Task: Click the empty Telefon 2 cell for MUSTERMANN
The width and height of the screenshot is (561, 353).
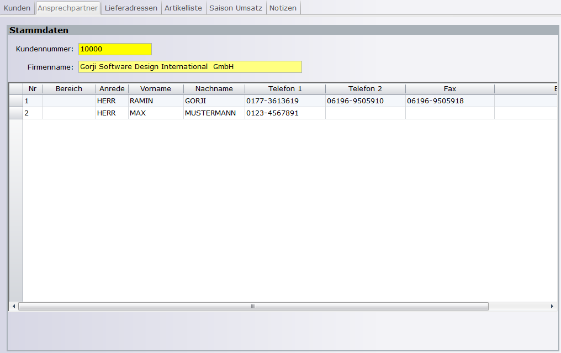Action: pyautogui.click(x=366, y=113)
